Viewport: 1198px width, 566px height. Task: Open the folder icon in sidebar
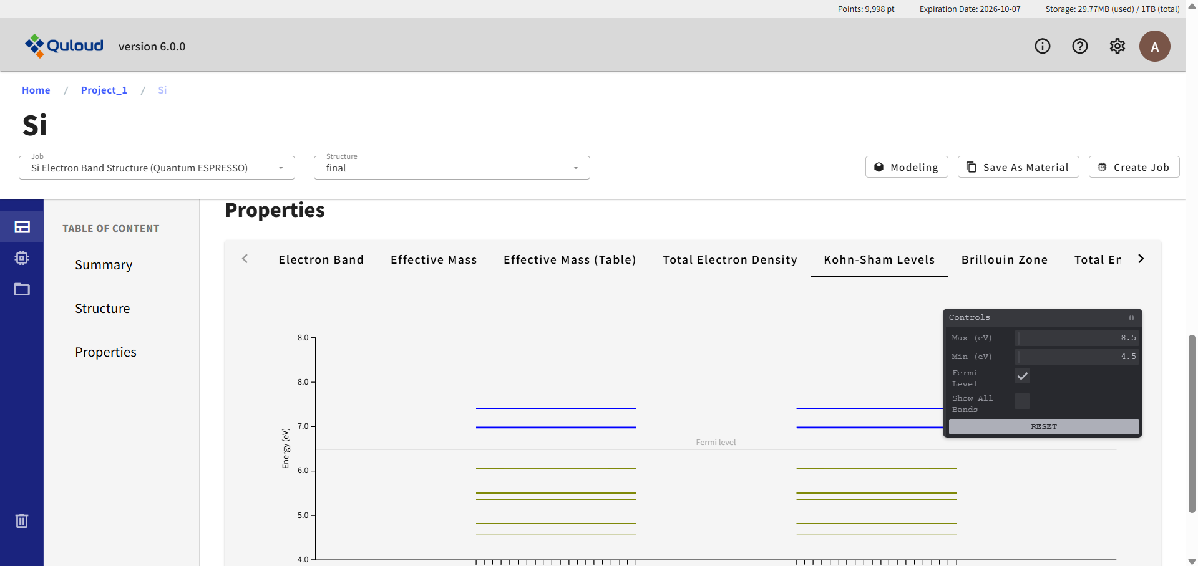(x=22, y=289)
